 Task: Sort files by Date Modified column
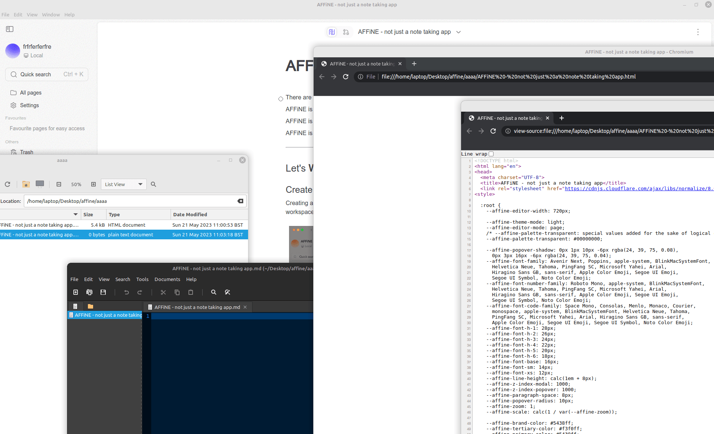(209, 214)
